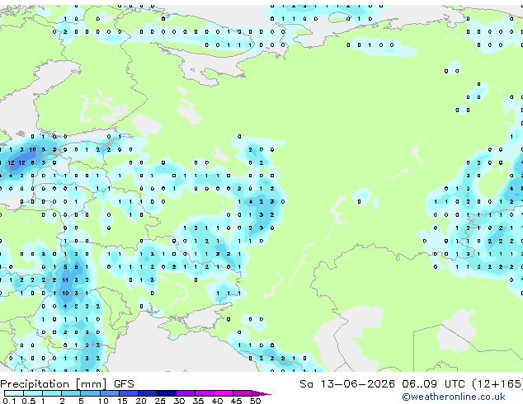Click the '0.1' legend scale label
This screenshot has height=404, width=523.
(x=9, y=401)
